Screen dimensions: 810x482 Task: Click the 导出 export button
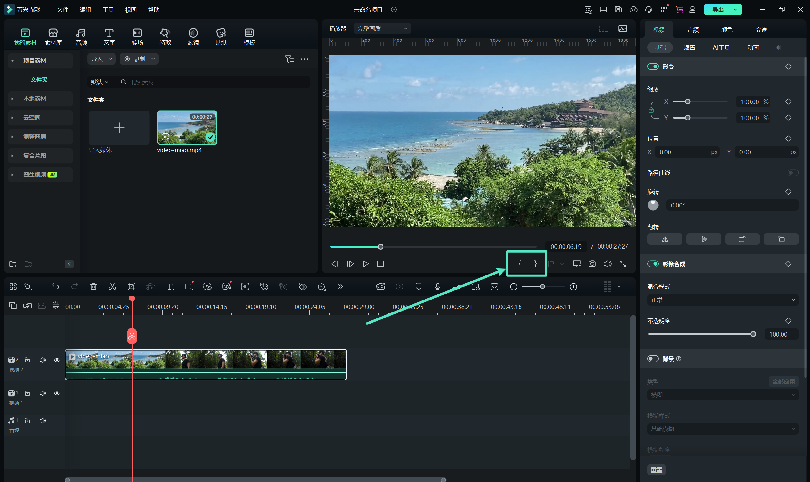[717, 9]
